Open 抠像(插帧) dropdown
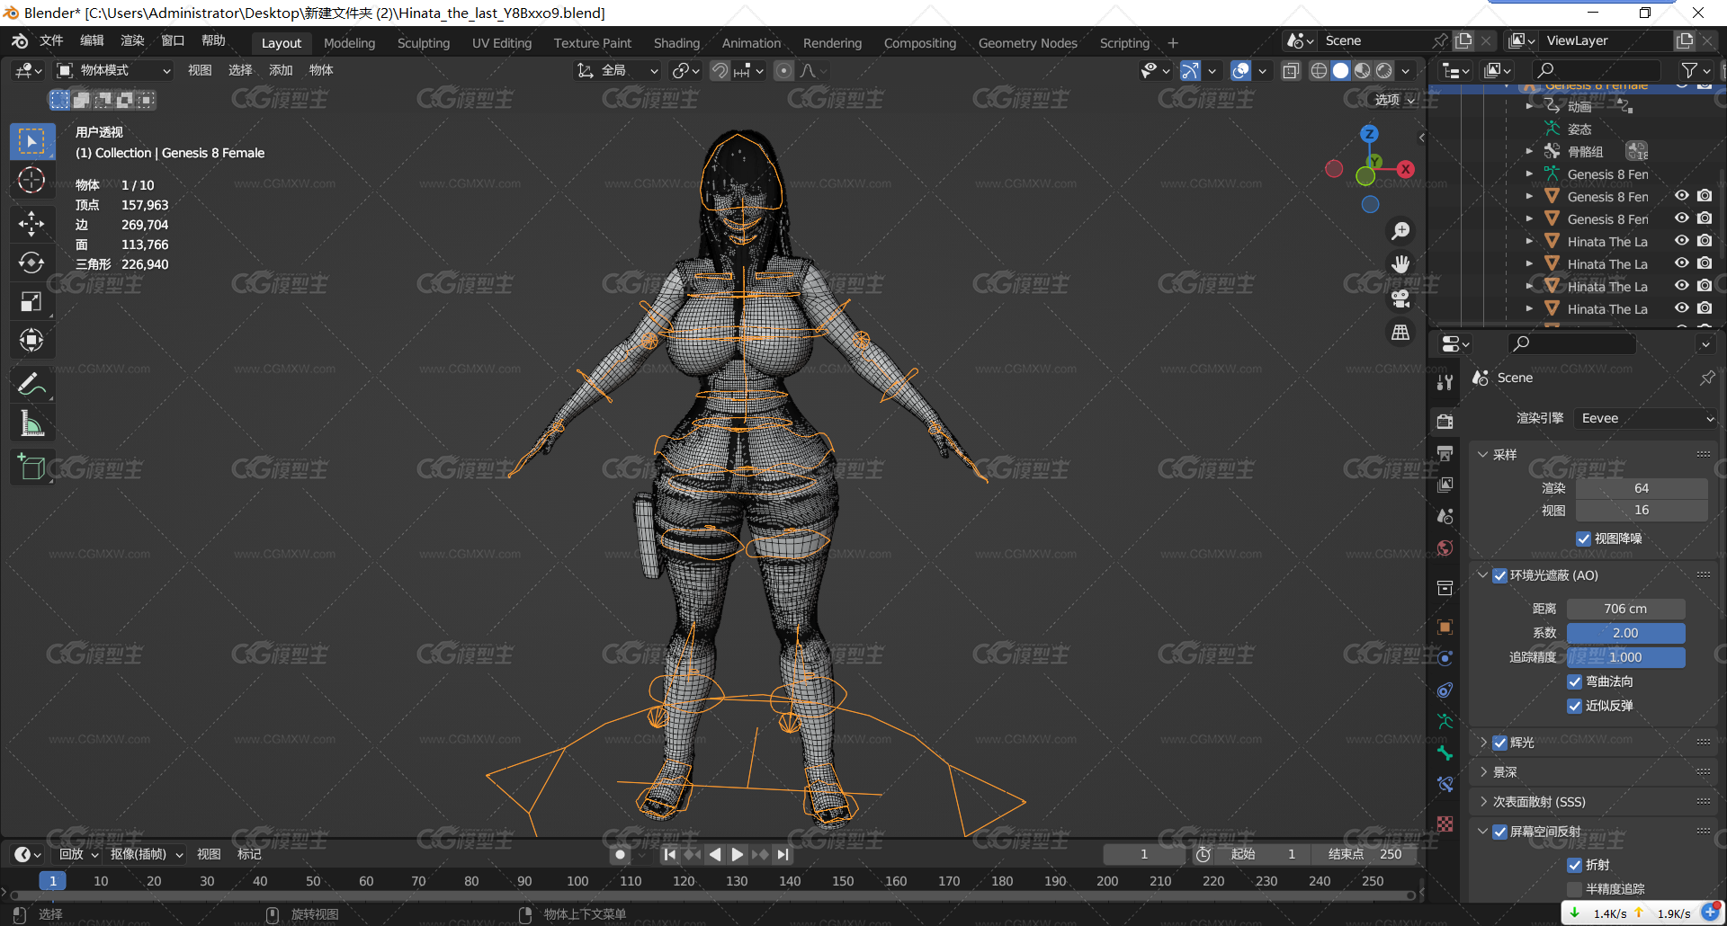Screen dimensions: 1727x926 point(147,854)
